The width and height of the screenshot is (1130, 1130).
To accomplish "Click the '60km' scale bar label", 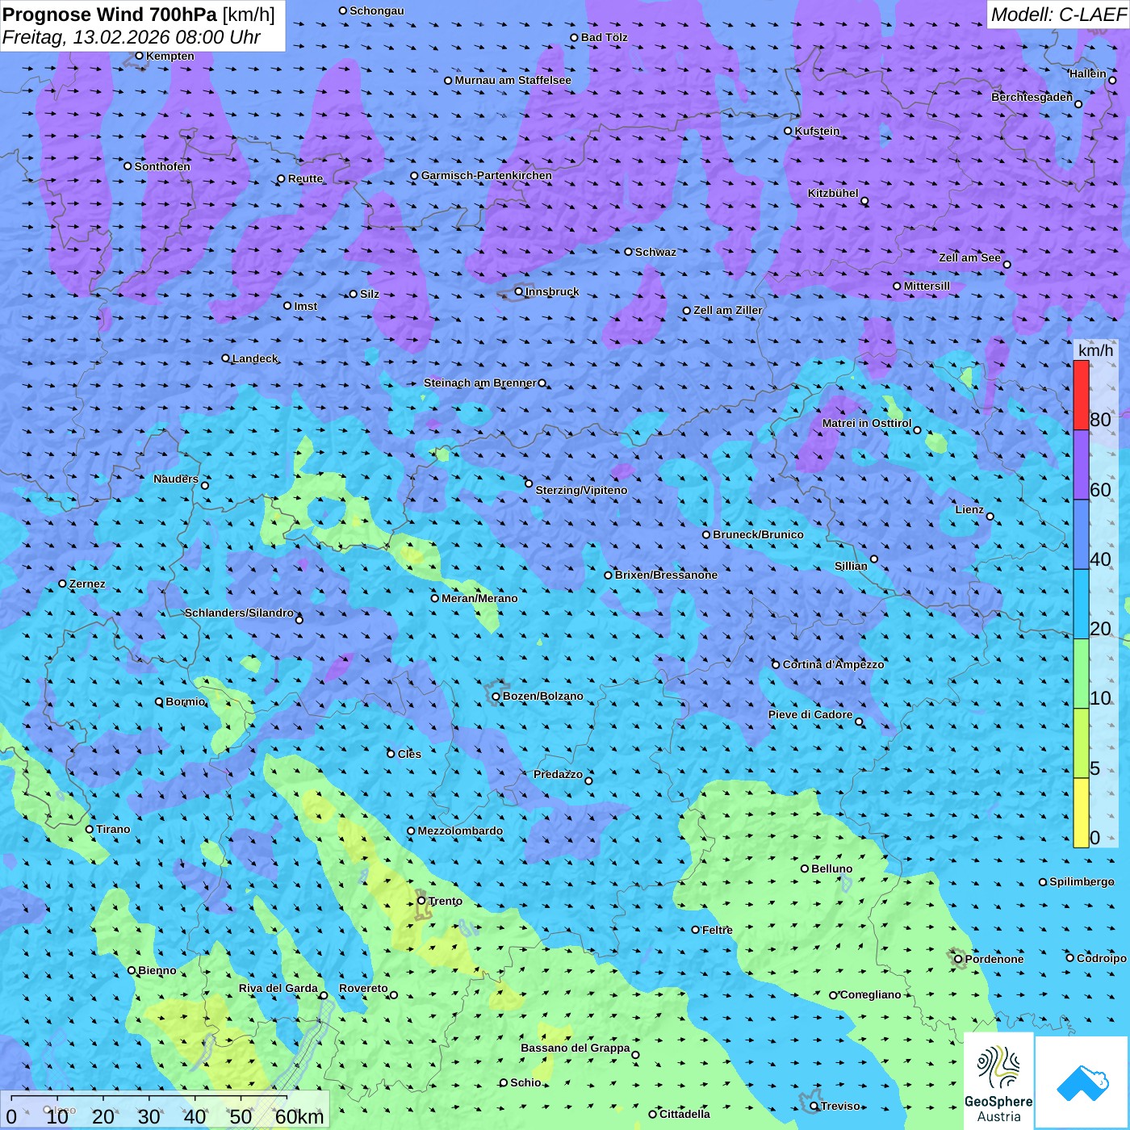I will pos(299,1116).
